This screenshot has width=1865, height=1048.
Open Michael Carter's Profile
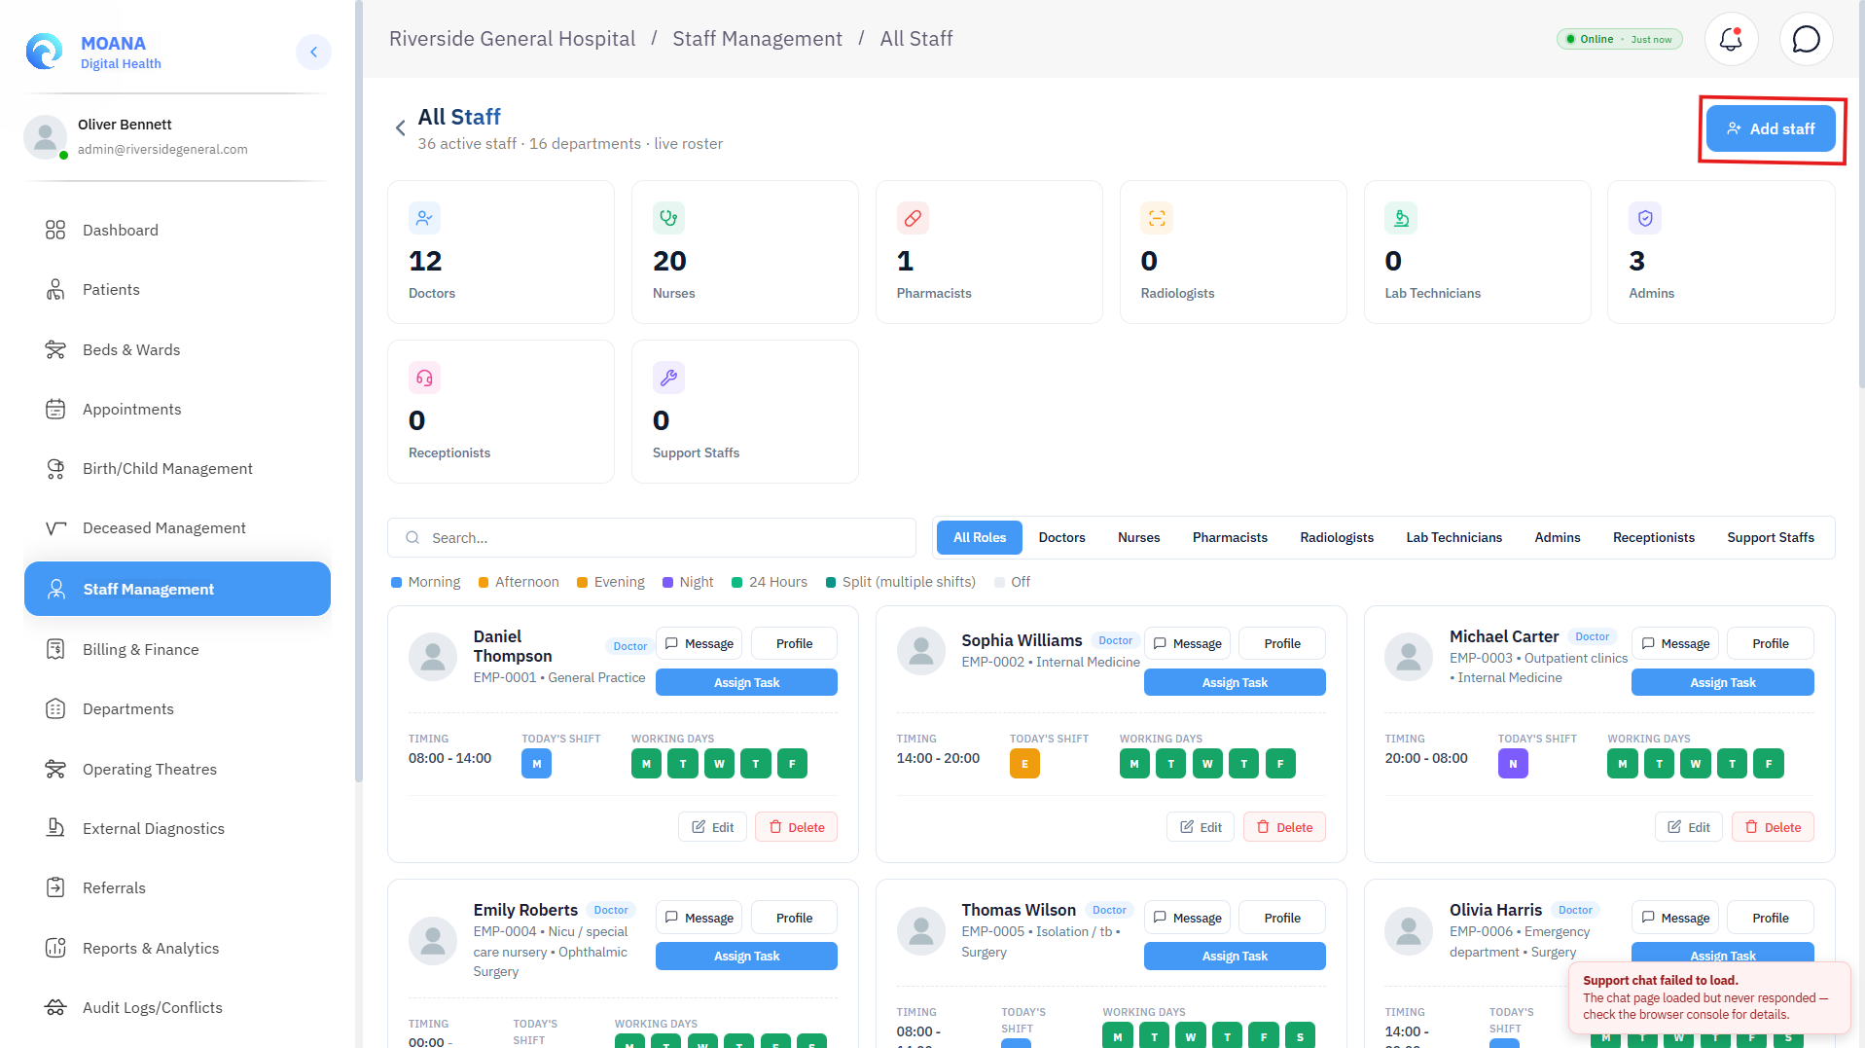(1770, 643)
